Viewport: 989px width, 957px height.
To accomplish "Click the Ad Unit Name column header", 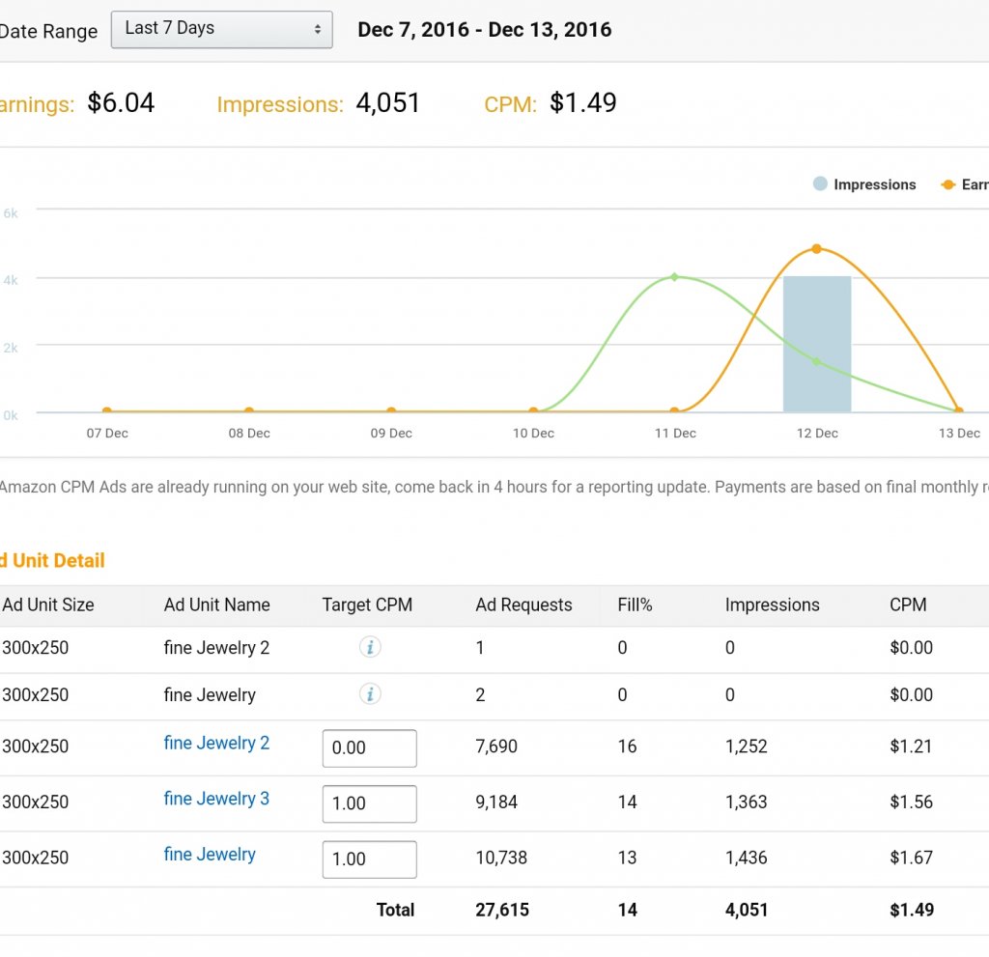I will click(216, 605).
